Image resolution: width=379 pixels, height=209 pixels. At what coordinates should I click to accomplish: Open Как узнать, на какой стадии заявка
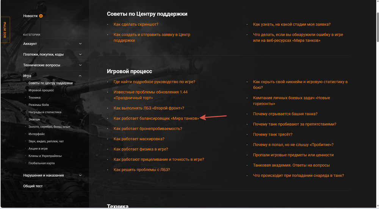click(292, 24)
